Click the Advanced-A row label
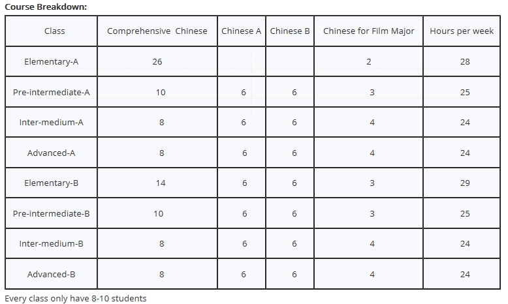The image size is (508, 304). [x=51, y=153]
